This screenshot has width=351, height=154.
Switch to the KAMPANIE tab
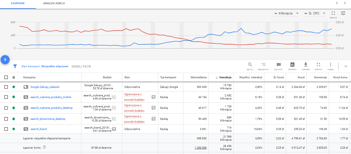(18, 4)
